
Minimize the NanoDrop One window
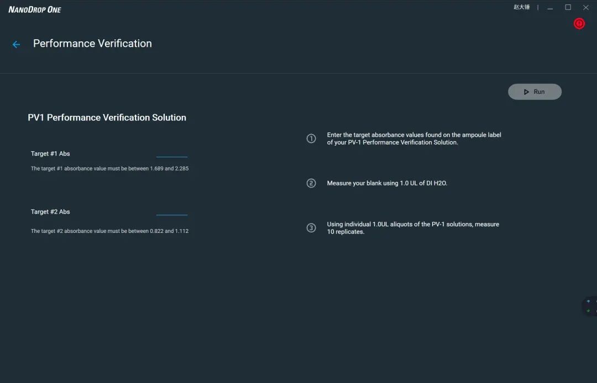pyautogui.click(x=550, y=8)
